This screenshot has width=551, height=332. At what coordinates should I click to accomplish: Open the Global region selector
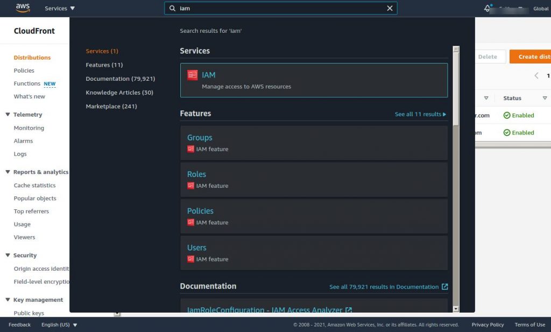coord(541,9)
